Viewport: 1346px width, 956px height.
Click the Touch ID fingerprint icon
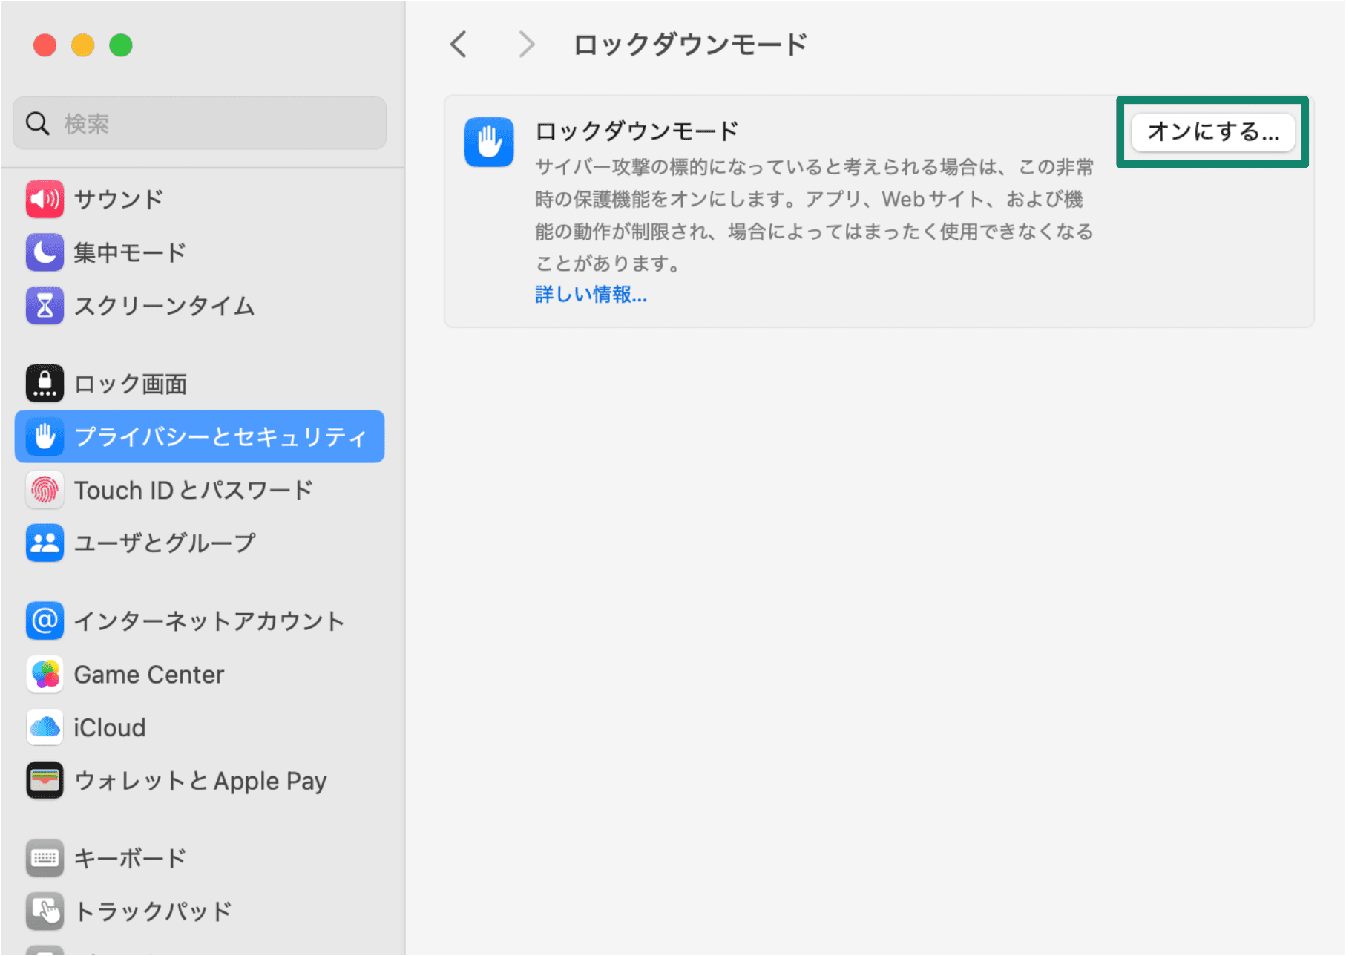point(45,490)
